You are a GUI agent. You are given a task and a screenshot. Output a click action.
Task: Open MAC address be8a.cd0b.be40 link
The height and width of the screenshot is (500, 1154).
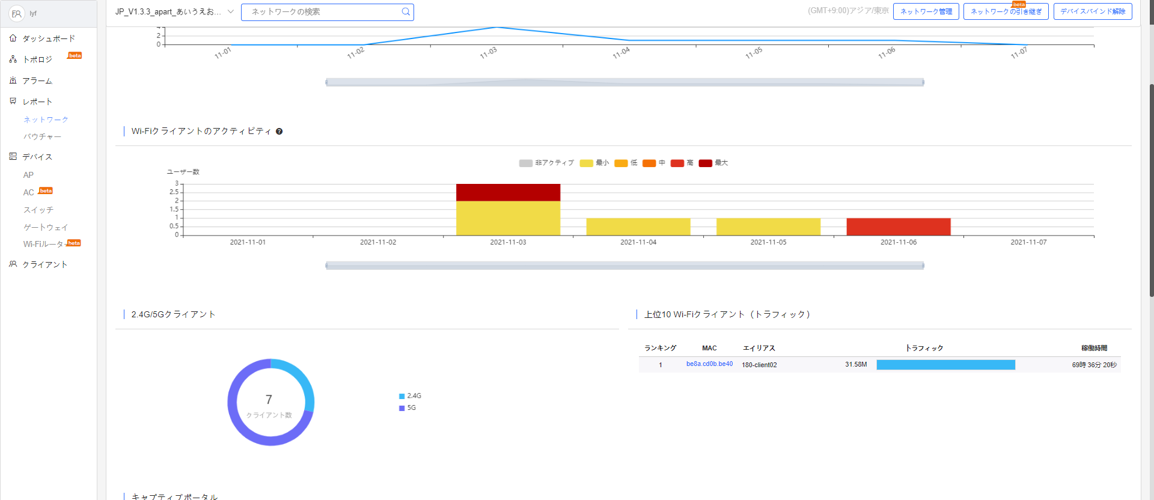tap(709, 364)
